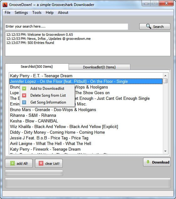The image size is (176, 199).
Task: Select Jennifer Lopez - On the Floor entry
Action: click(86, 81)
